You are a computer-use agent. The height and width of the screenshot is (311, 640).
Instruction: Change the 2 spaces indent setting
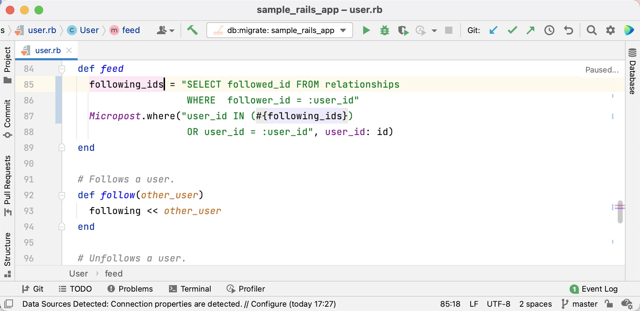535,304
